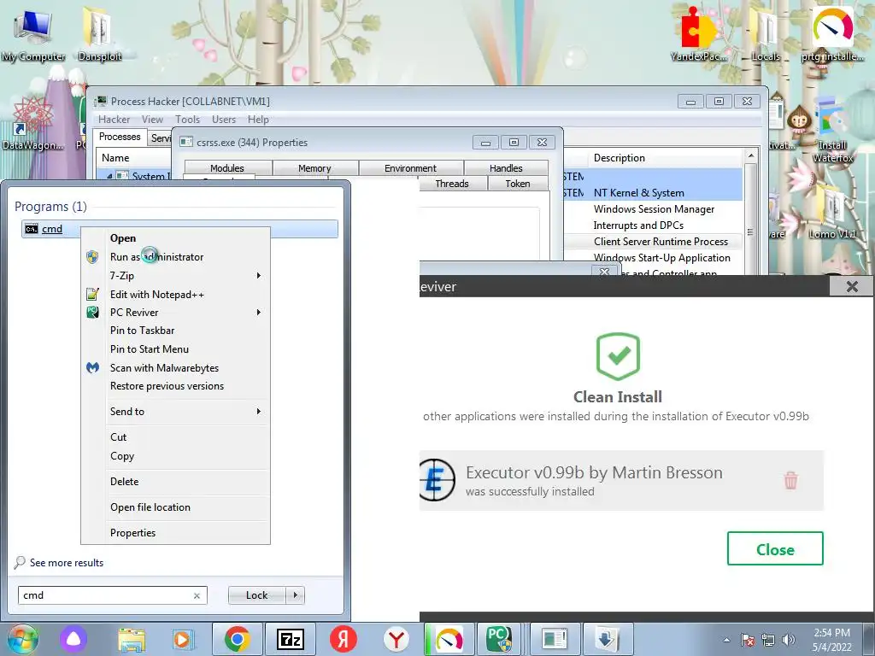Open Google Chrome from the taskbar

coord(238,639)
